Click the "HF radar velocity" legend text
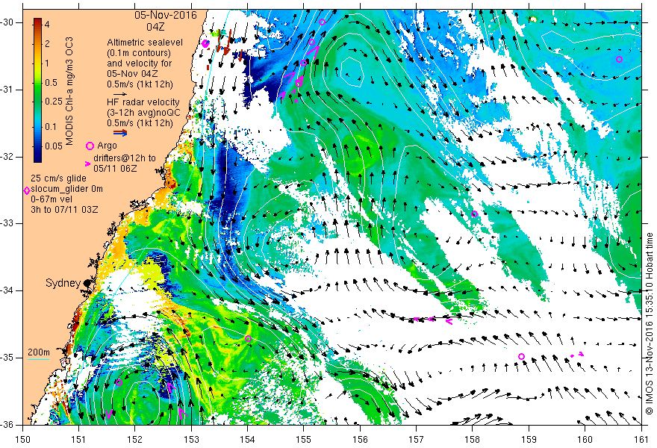 coord(143,102)
